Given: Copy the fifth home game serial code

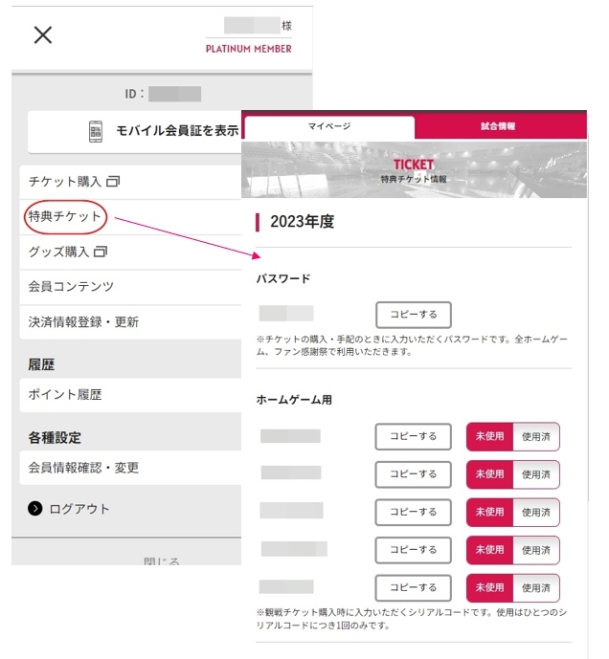Looking at the screenshot, I should pos(413,588).
